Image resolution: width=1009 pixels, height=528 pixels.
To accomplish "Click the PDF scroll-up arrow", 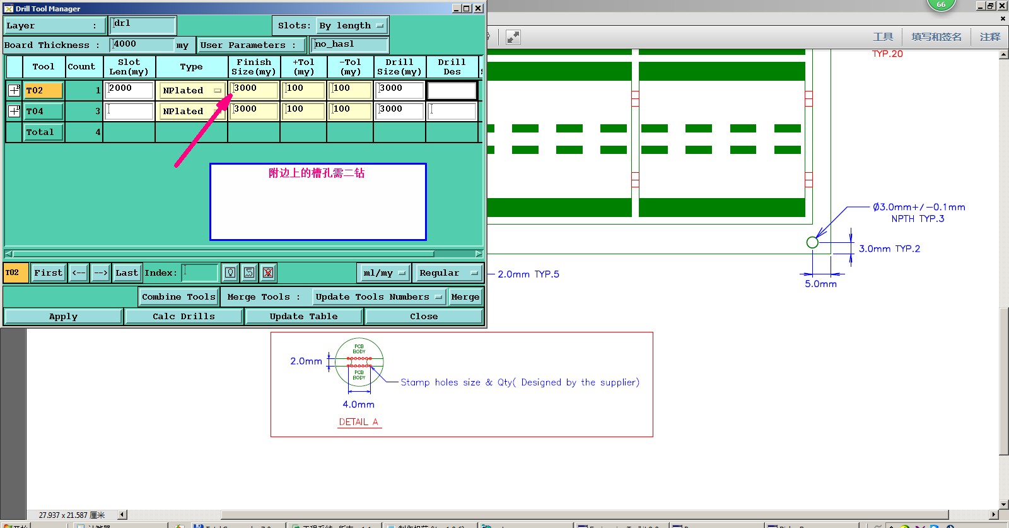I will click(1004, 54).
